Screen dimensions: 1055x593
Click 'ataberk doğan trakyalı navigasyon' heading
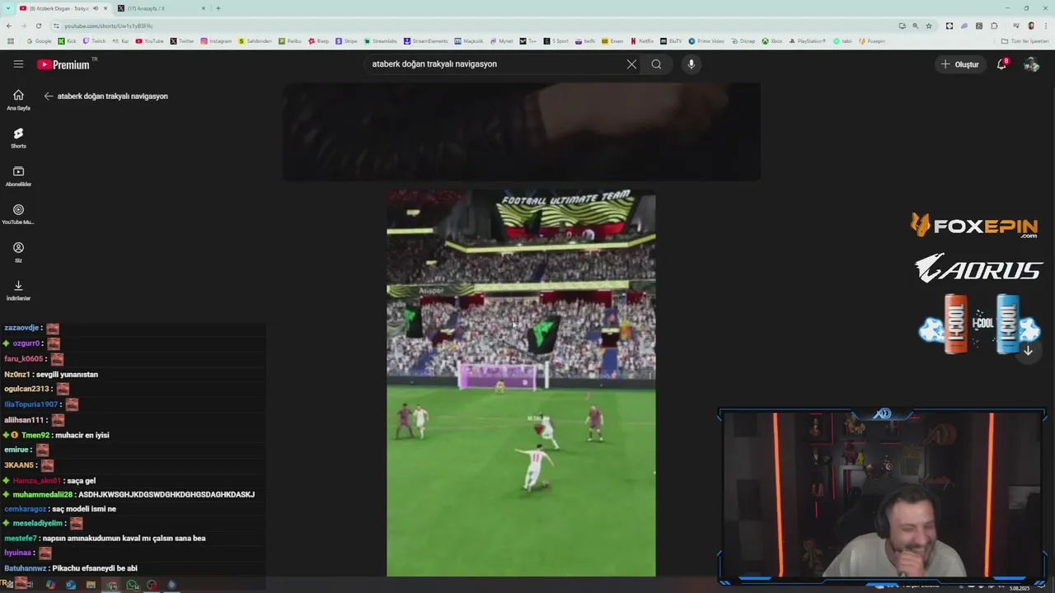[112, 96]
